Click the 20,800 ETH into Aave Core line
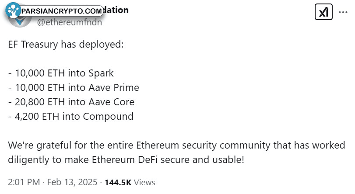The height and width of the screenshot is (194, 355). (x=71, y=102)
